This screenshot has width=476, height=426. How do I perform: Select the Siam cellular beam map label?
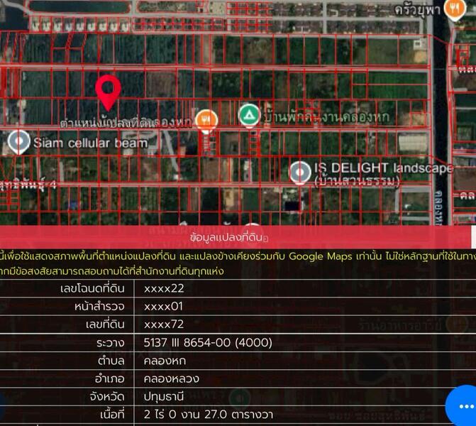[90, 143]
